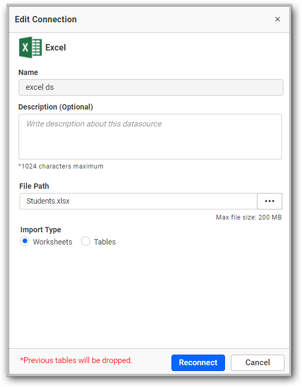Click the 1024 characters maximum note

61,166
